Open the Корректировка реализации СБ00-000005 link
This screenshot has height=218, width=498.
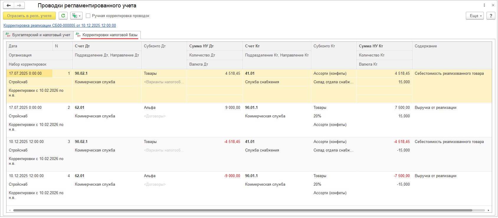point(60,26)
